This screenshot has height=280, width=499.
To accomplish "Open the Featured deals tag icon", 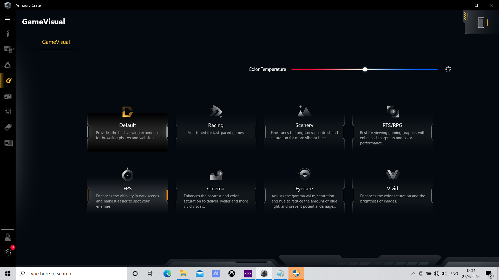I will (8, 127).
